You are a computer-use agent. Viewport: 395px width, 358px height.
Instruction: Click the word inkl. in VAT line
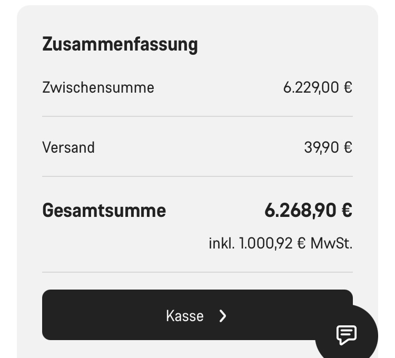221,244
